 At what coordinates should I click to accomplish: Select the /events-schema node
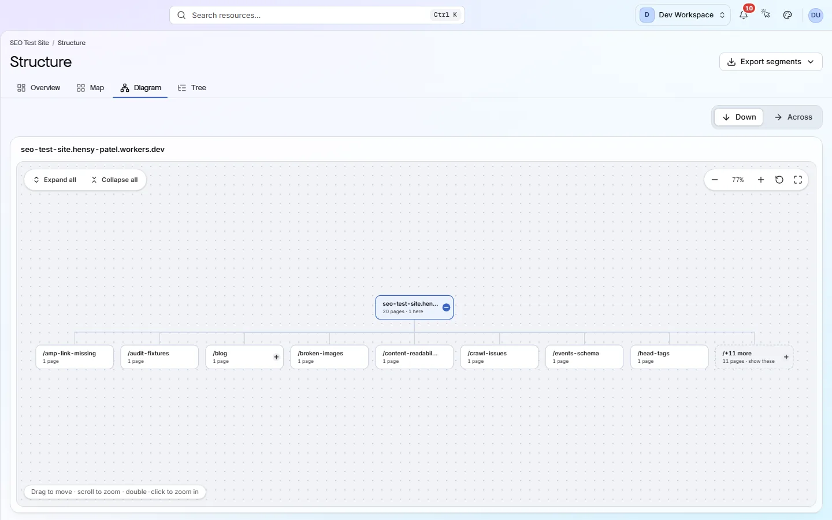(x=584, y=357)
